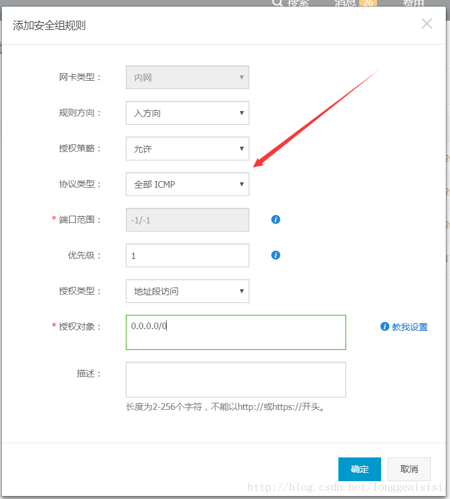Screen dimensions: 450x499
Task: Expand the 规则方向 dropdown
Action: [x=187, y=113]
